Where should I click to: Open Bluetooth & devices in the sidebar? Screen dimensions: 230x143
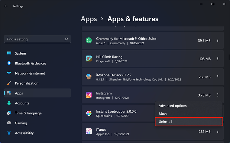pos(37,63)
